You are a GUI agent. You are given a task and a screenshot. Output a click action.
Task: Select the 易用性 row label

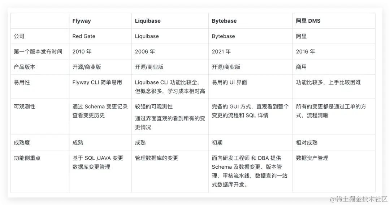tap(22, 82)
